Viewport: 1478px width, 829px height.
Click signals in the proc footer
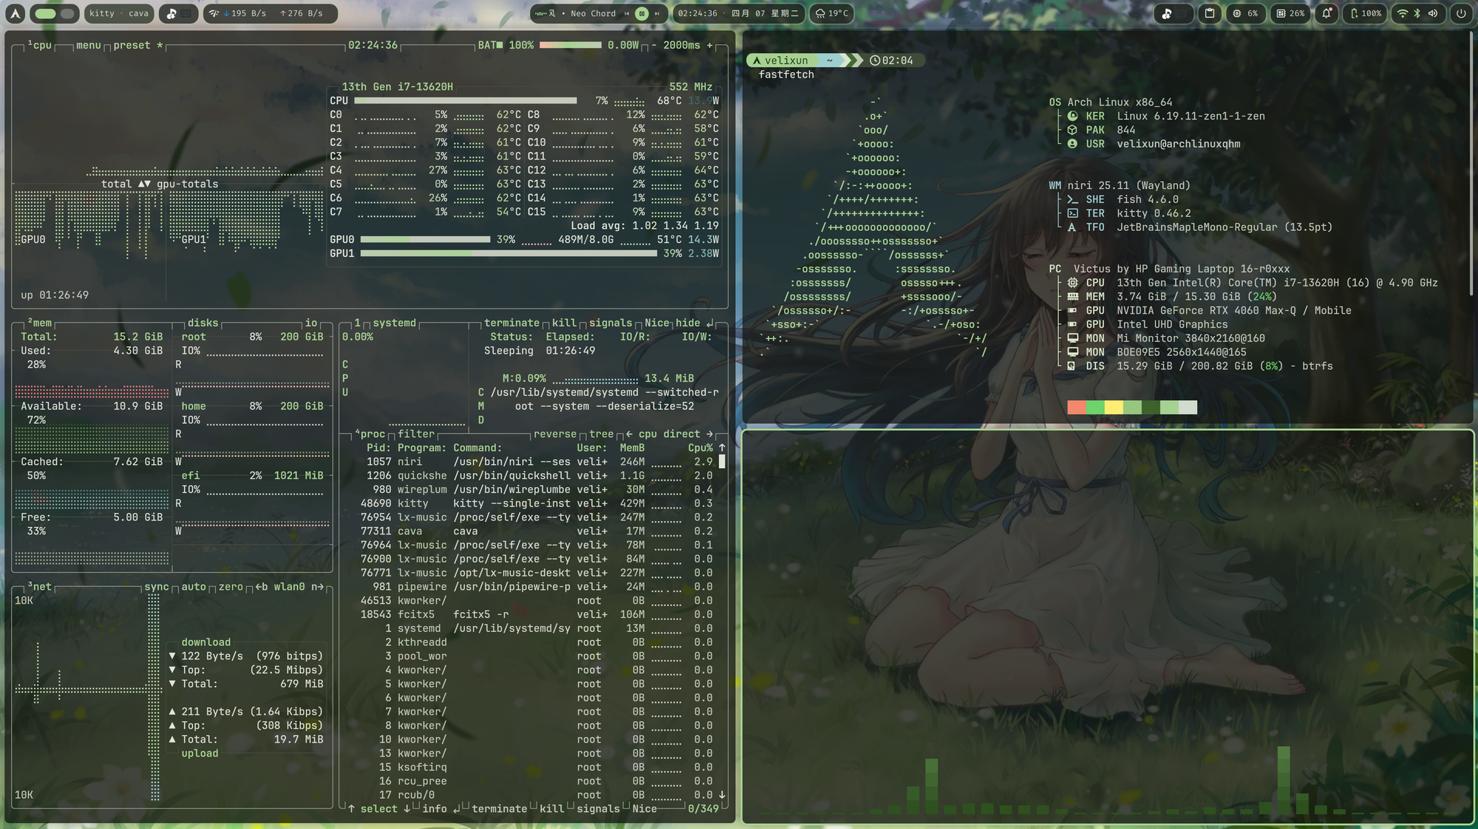pyautogui.click(x=598, y=809)
